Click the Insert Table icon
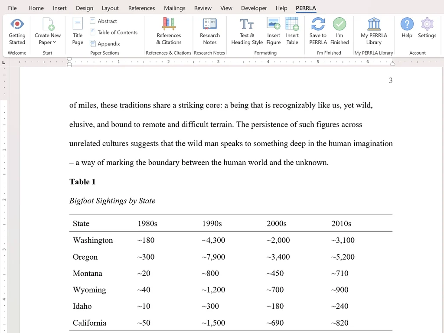Screen dimensions: 444x333 pos(292,23)
